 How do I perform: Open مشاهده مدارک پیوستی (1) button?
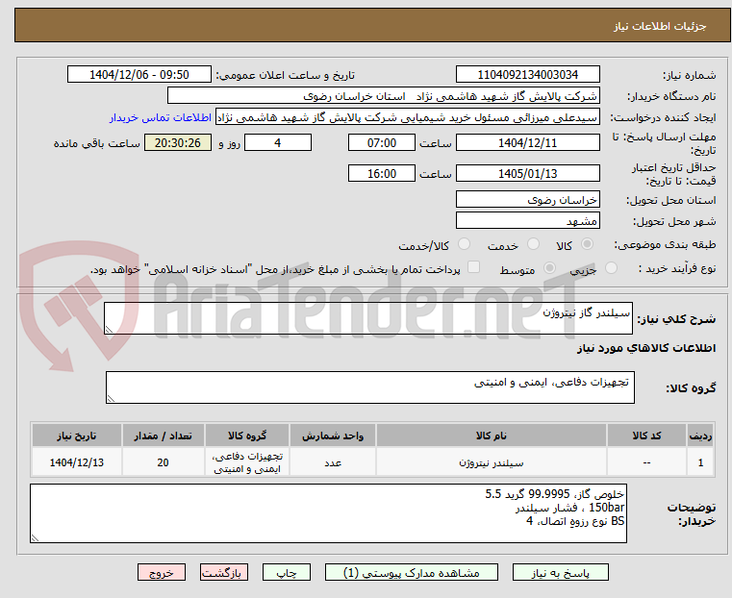pyautogui.click(x=412, y=572)
